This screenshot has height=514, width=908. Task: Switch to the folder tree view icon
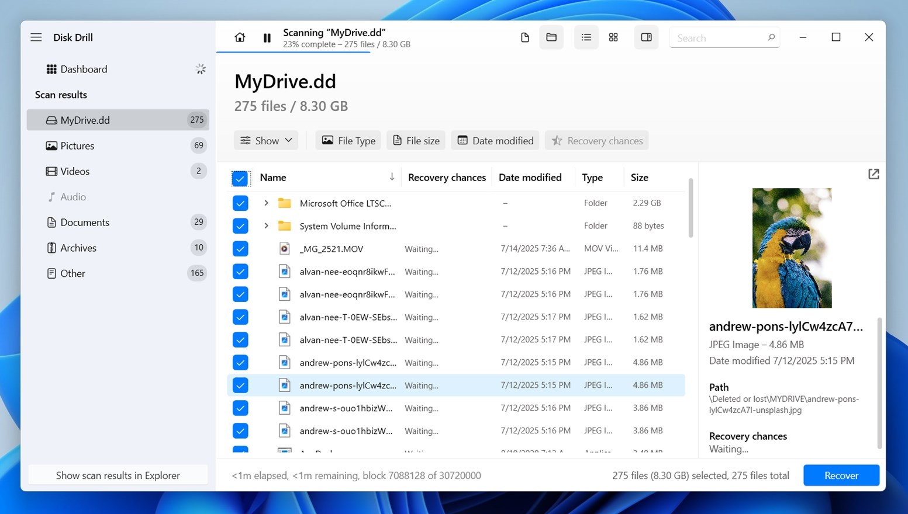551,37
